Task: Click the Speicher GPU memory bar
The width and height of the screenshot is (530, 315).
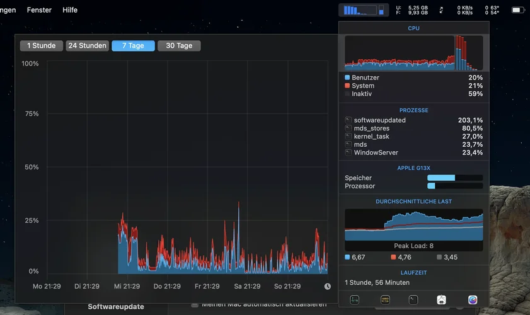Action: click(x=454, y=178)
